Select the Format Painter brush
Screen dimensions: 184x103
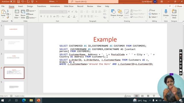point(8,17)
